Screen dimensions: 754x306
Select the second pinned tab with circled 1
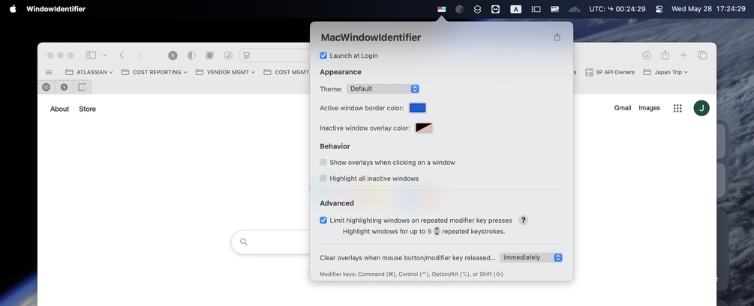64,87
